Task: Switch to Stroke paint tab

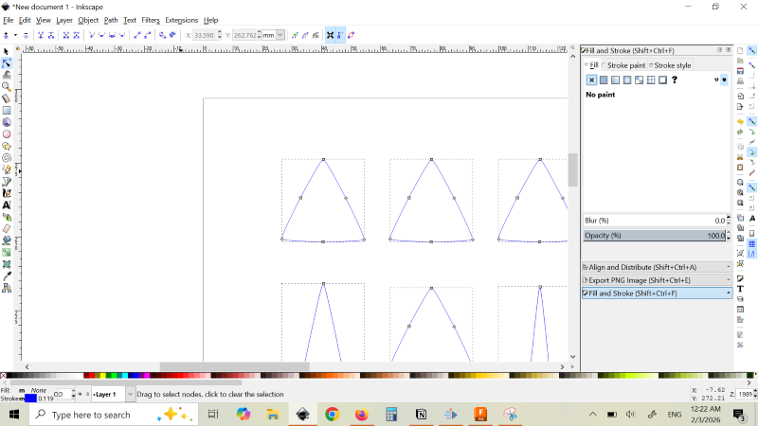Action: tap(623, 65)
